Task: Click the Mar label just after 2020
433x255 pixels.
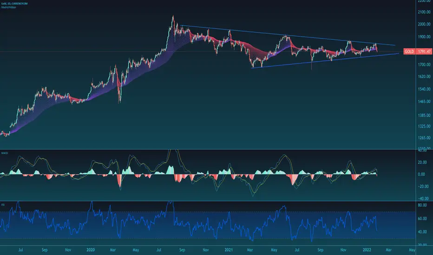Action: [x=113, y=250]
